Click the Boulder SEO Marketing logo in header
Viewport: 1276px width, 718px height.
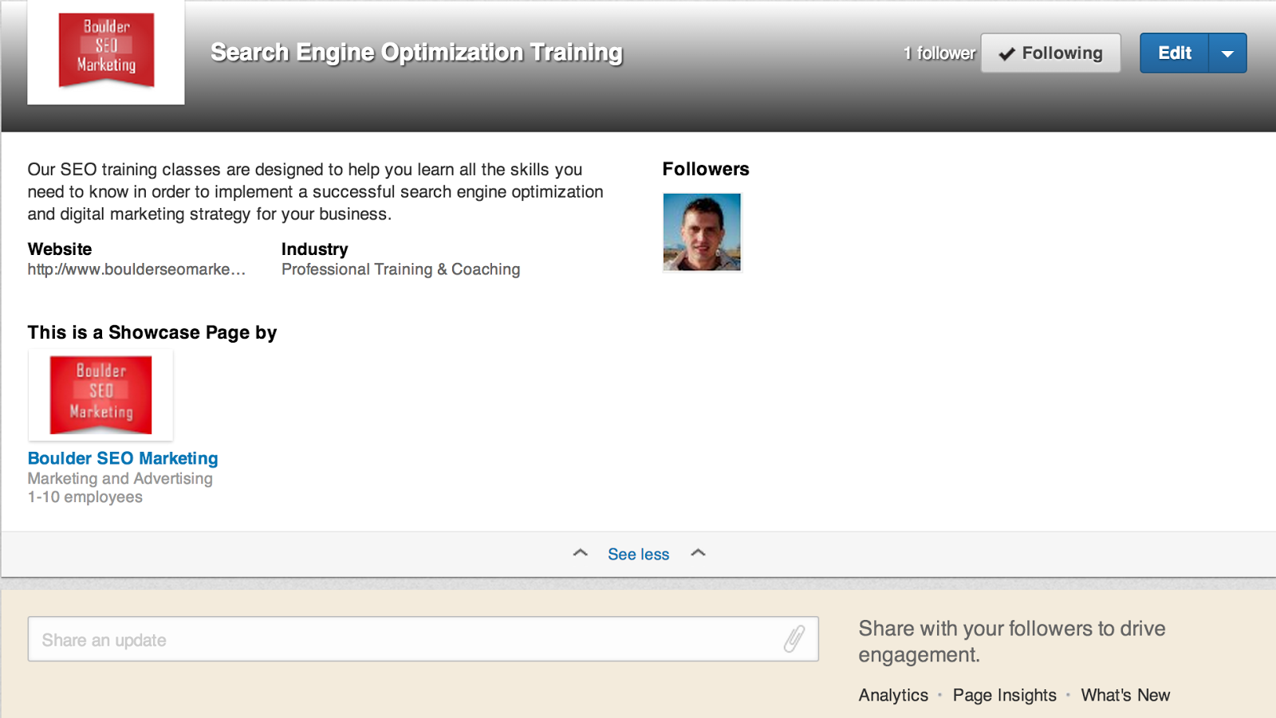[x=106, y=51]
